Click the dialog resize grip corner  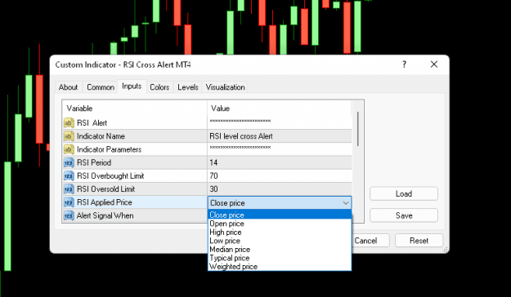point(445,249)
